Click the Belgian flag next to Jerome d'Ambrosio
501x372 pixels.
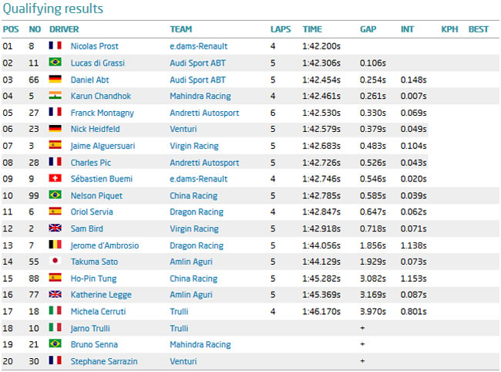point(55,245)
